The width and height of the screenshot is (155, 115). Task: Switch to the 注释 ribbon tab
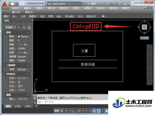point(23,16)
